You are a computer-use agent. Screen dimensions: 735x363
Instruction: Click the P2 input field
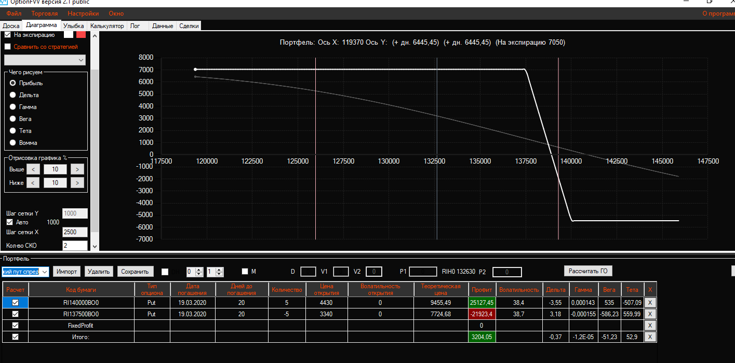[507, 272]
